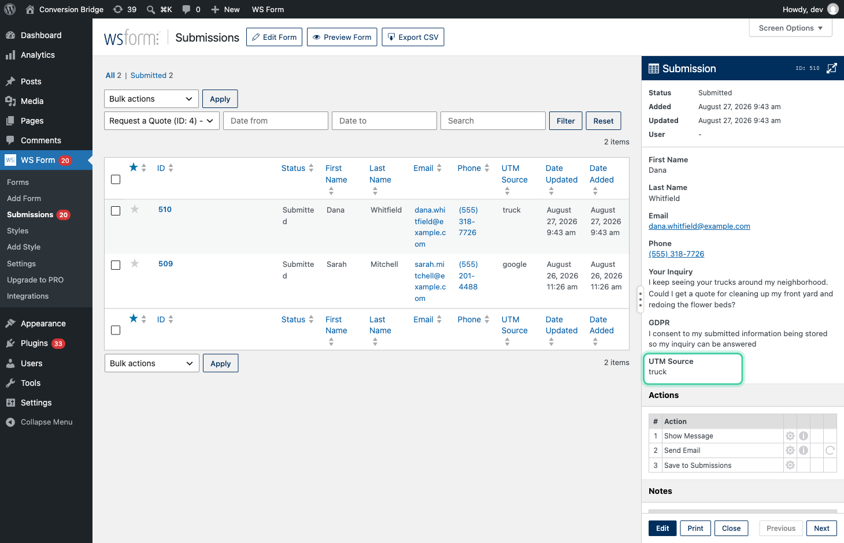Focus the Search submissions field
This screenshot has height=543, width=844.
point(493,121)
